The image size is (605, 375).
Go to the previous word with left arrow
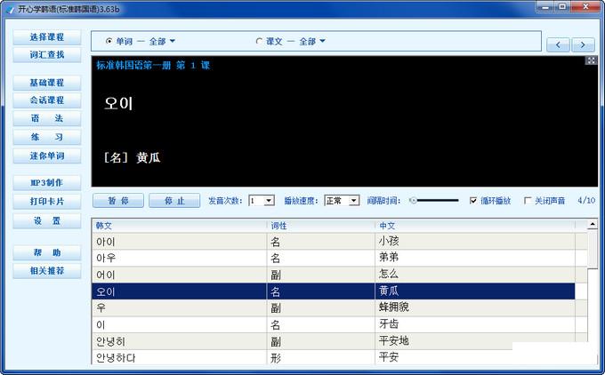coord(558,44)
